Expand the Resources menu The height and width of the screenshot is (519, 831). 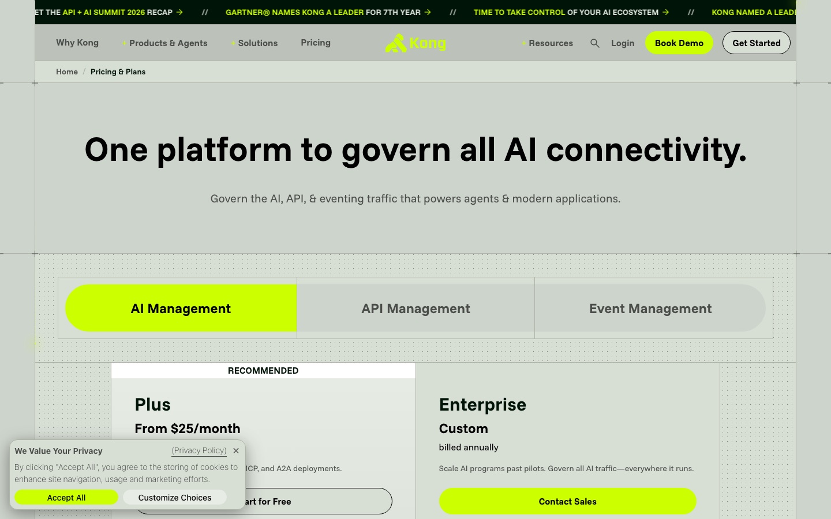[x=547, y=43]
